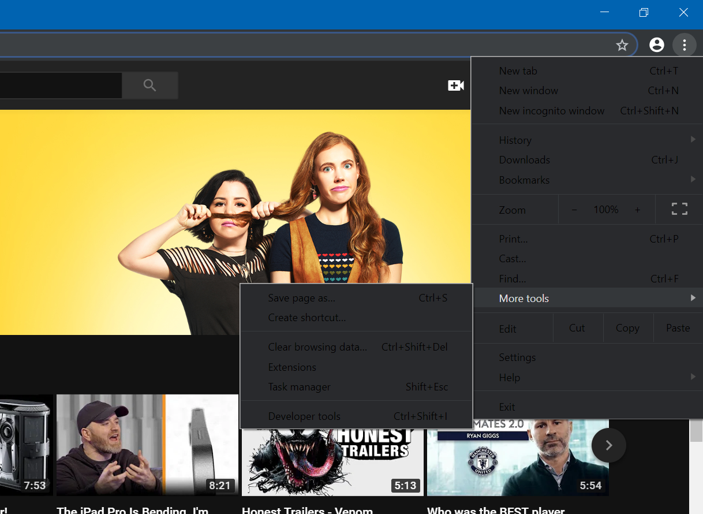Click the next arrow on video carousel

click(608, 445)
